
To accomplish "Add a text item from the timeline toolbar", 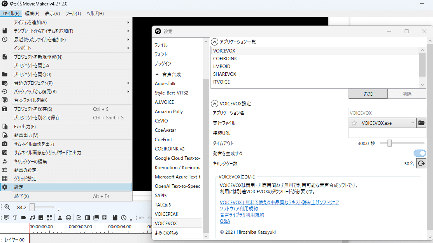I will (15, 218).
